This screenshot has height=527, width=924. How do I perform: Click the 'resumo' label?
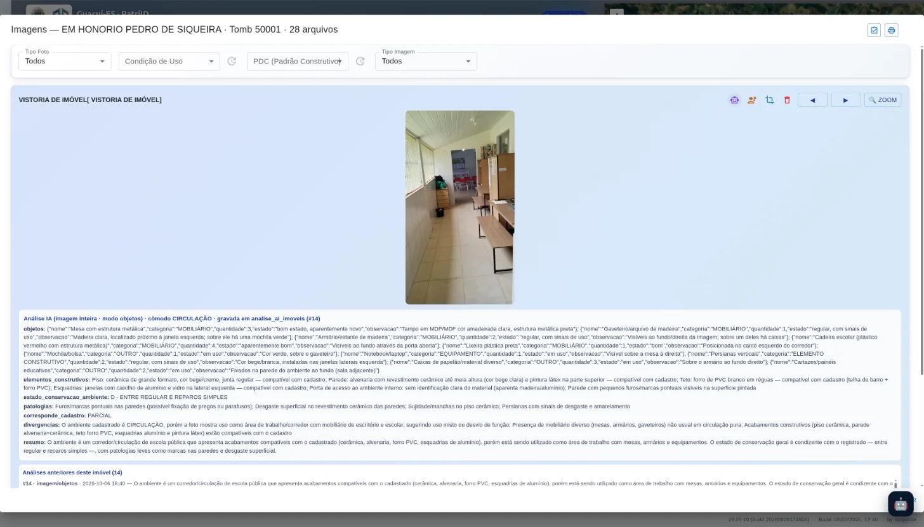click(x=34, y=442)
